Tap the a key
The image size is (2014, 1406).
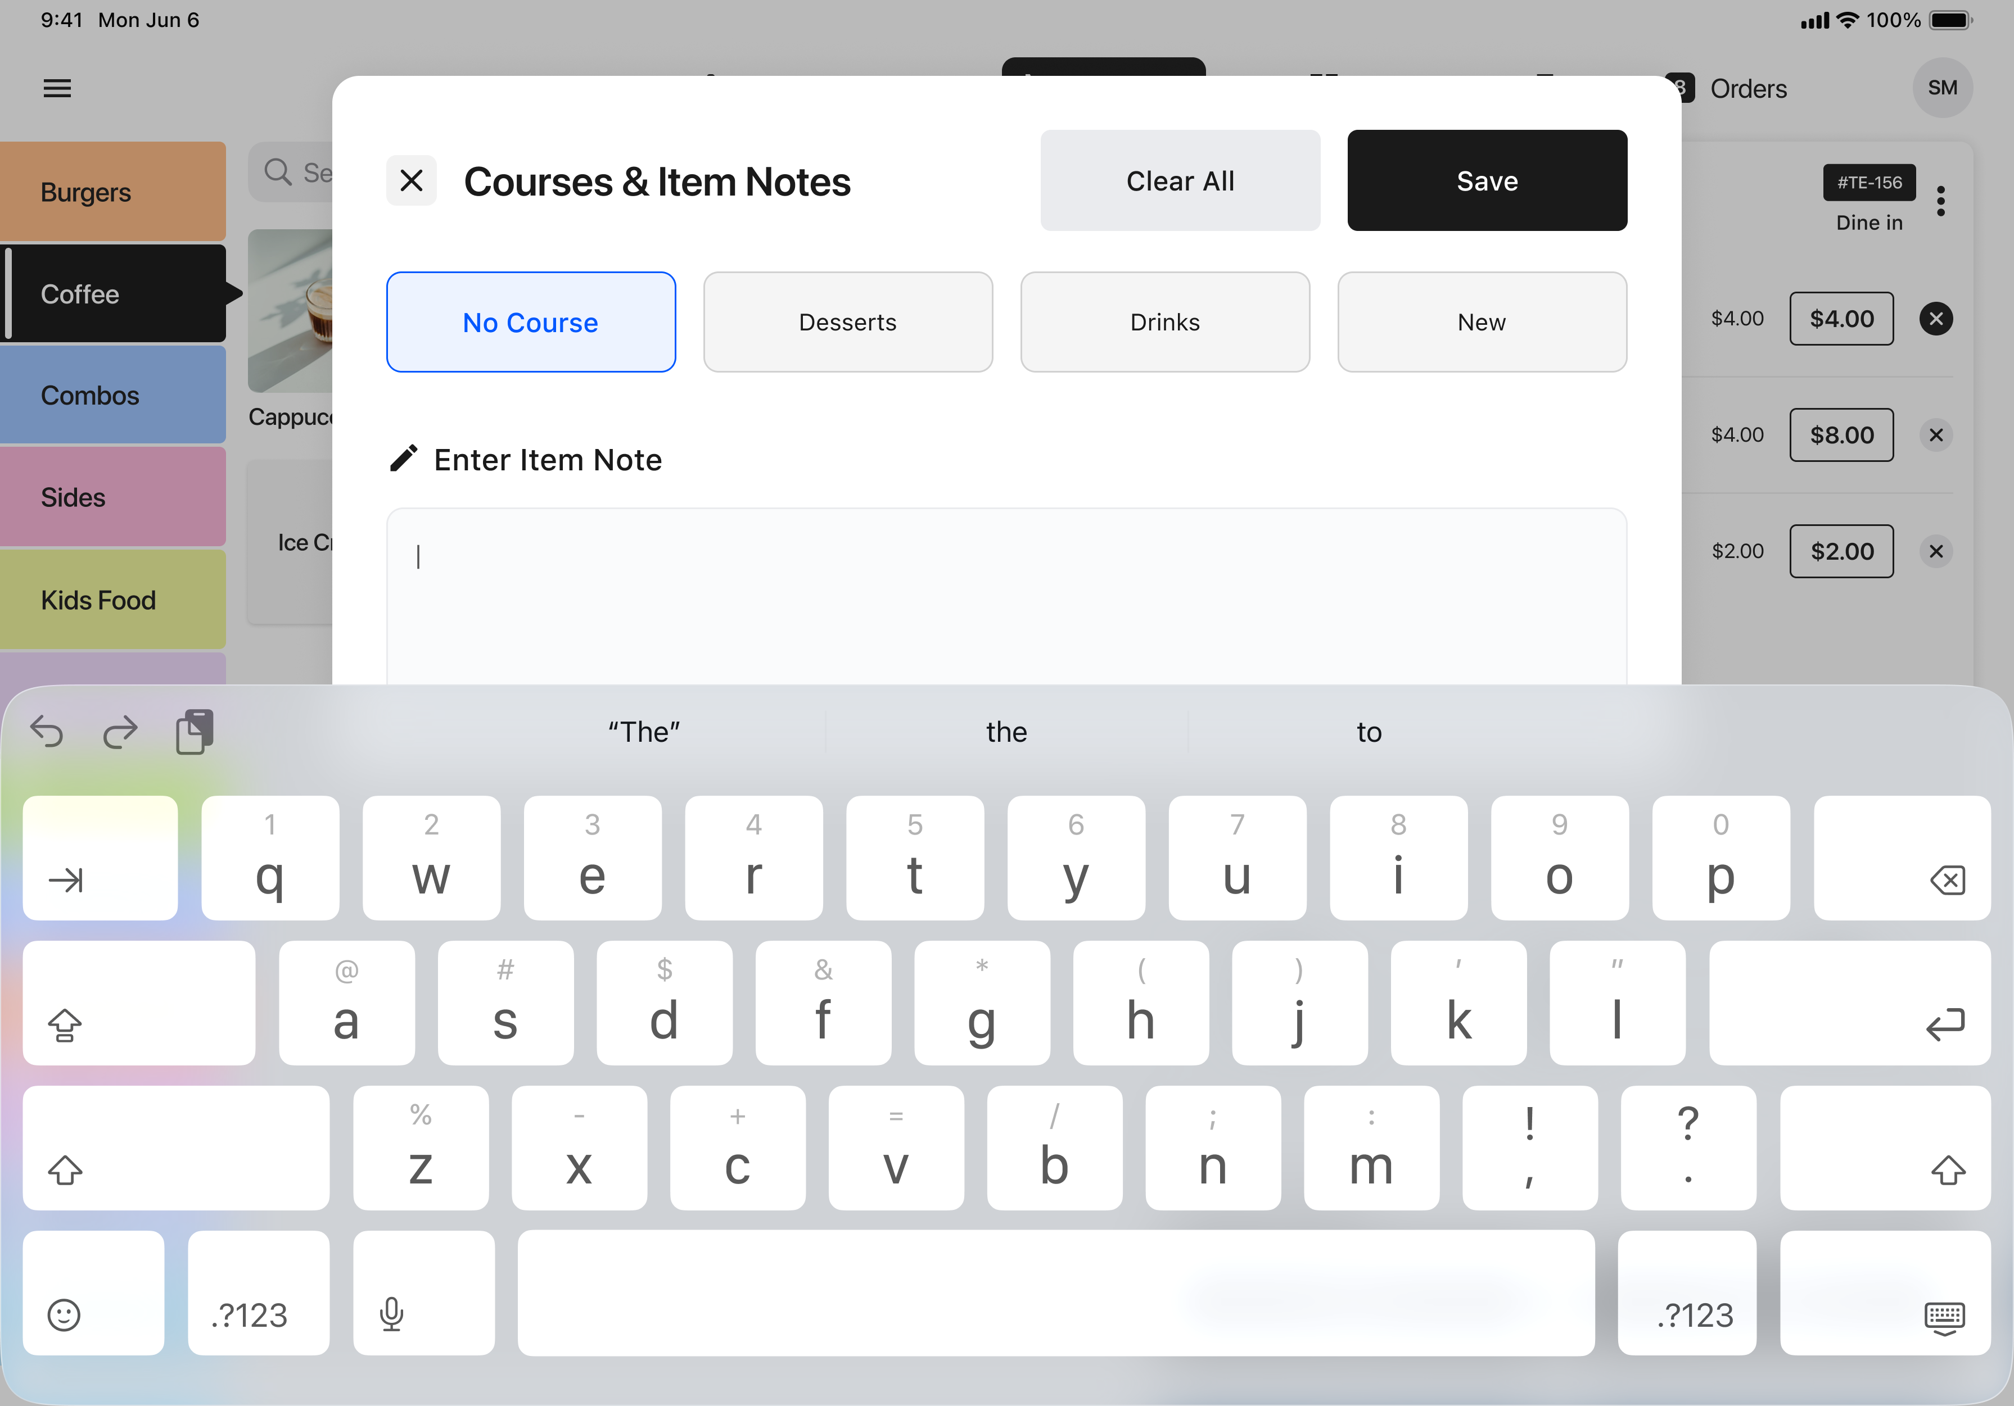[x=346, y=1004]
